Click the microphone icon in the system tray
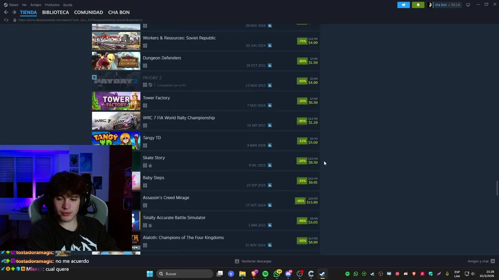Screen dimensions: 499x280 point(447,274)
